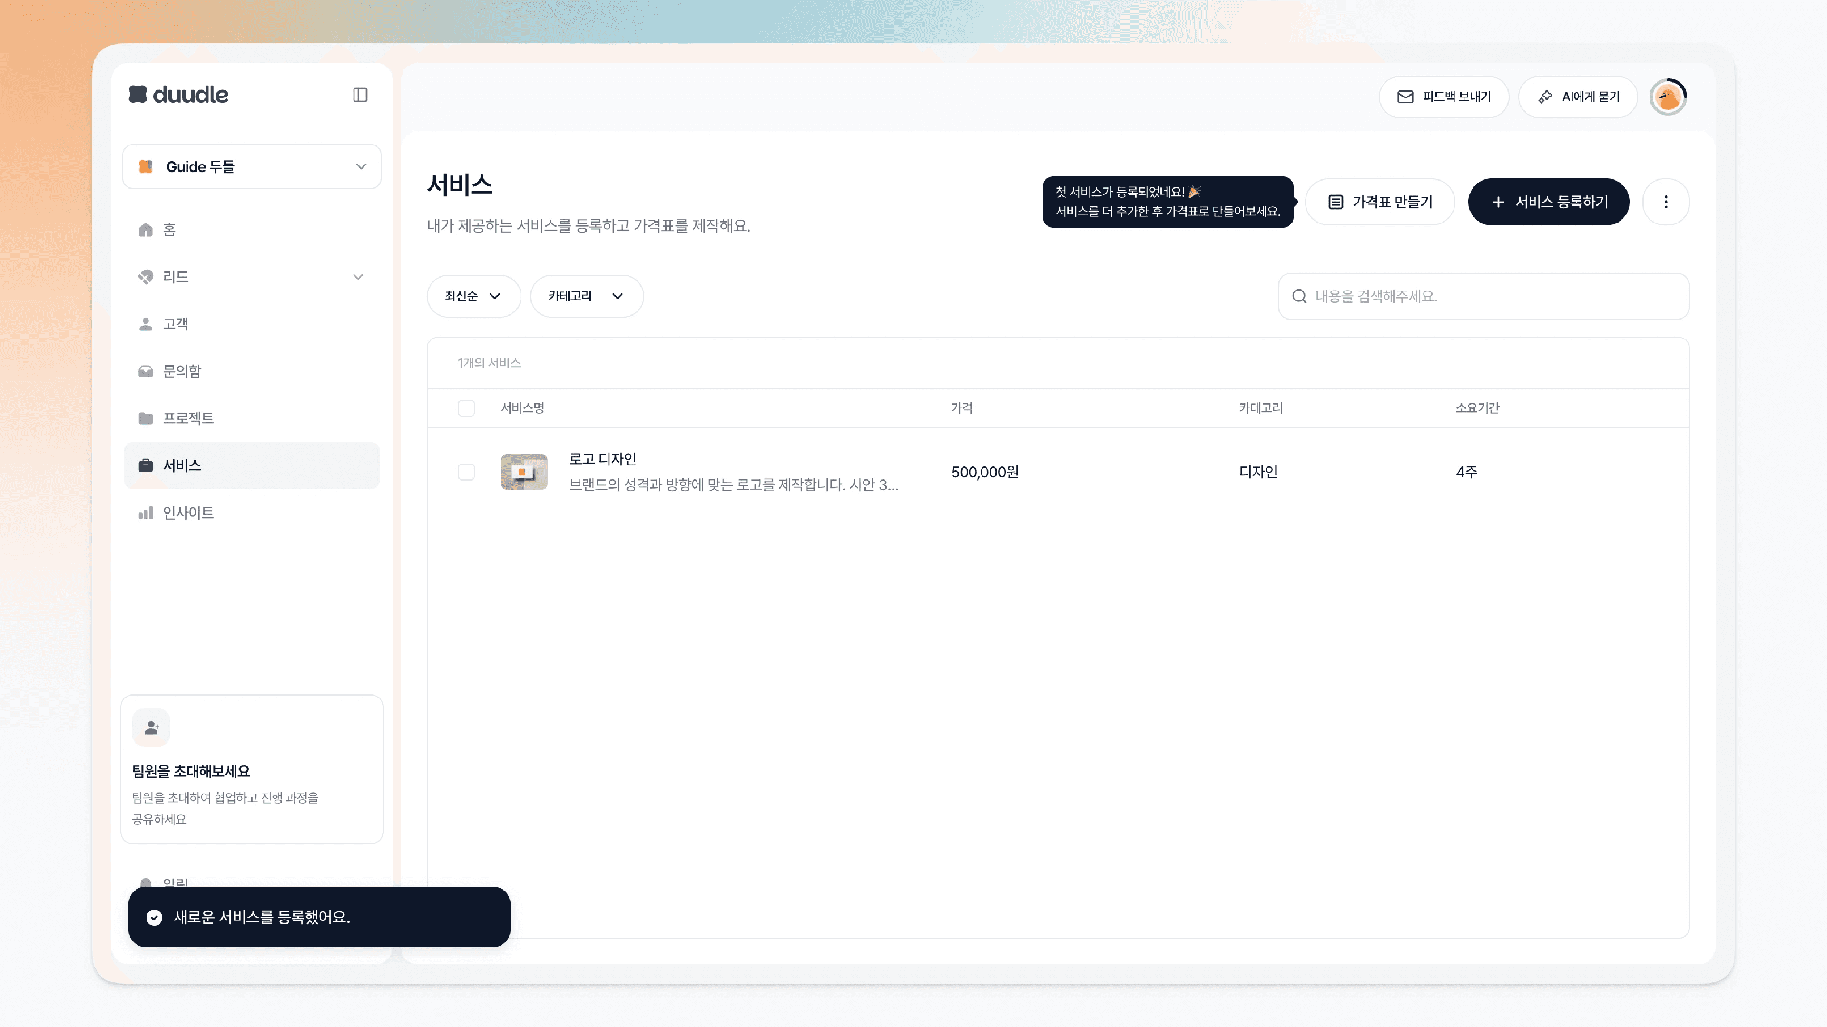Image resolution: width=1827 pixels, height=1027 pixels.
Task: Click the 서비스 briefcase icon
Action: (x=146, y=465)
